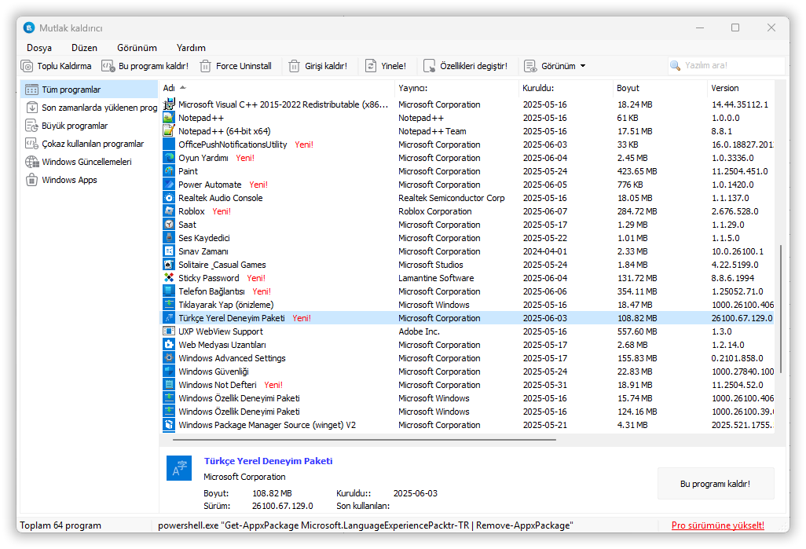The height and width of the screenshot is (549, 806).
Task: Click the Bu programı kaldır toolbar icon
Action: [108, 66]
